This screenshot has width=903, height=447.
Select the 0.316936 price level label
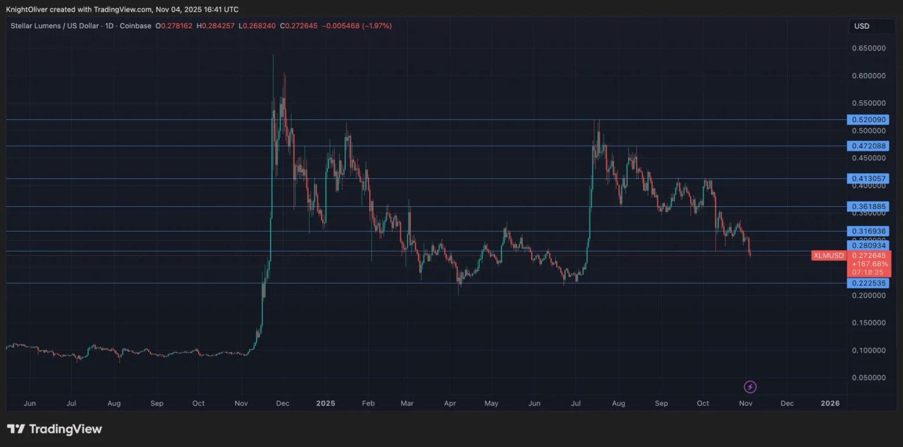(868, 231)
